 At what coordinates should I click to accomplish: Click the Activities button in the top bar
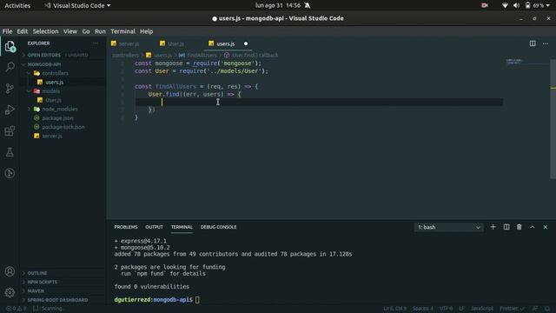tap(17, 6)
